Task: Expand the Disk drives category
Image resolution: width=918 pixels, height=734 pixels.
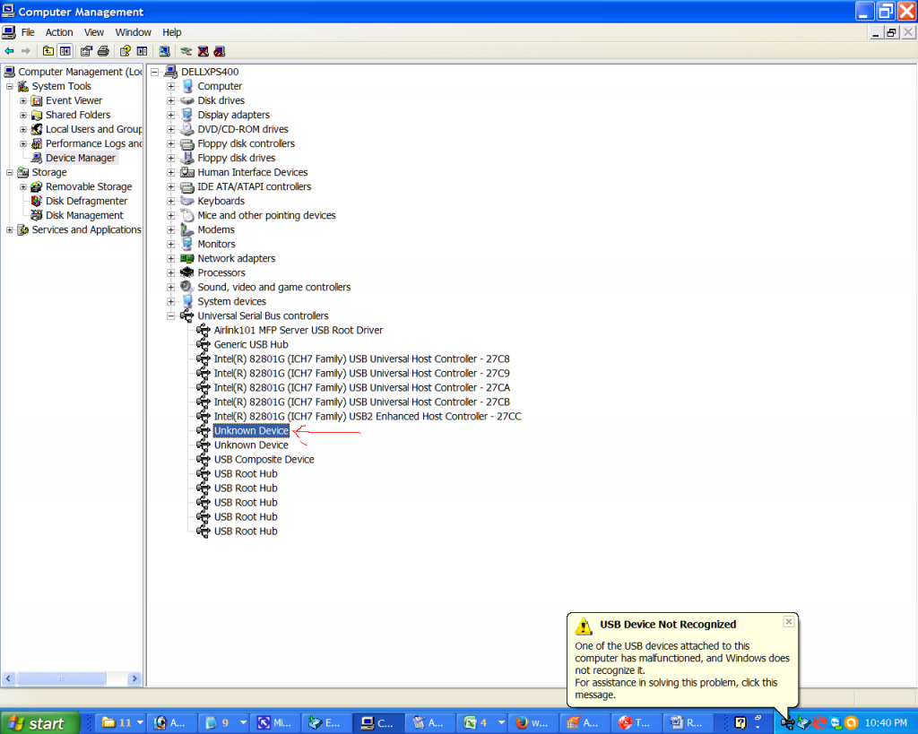Action: point(171,100)
